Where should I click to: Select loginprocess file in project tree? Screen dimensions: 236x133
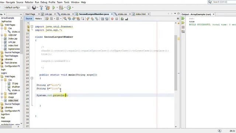[14, 49]
